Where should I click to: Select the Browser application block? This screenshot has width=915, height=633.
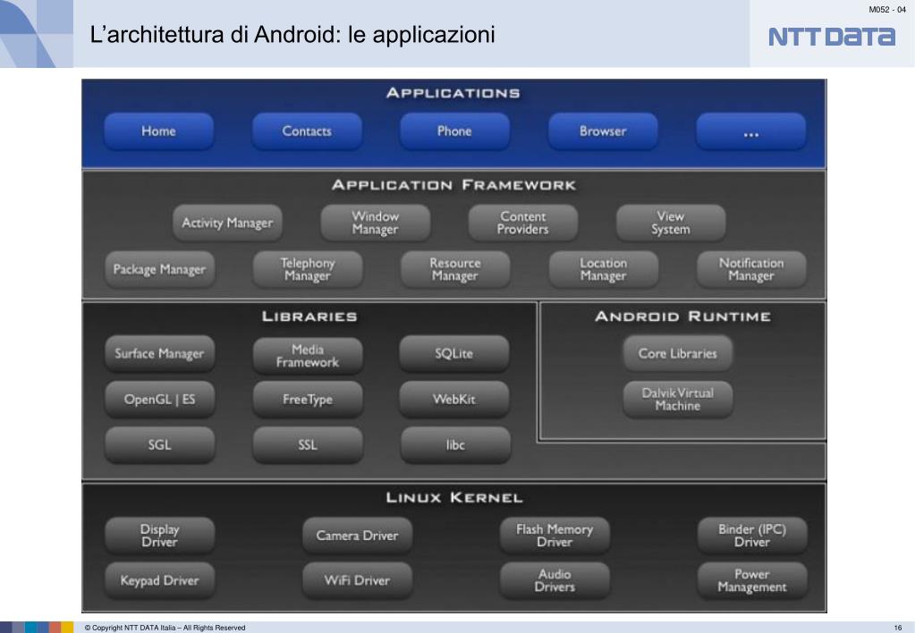(x=603, y=131)
